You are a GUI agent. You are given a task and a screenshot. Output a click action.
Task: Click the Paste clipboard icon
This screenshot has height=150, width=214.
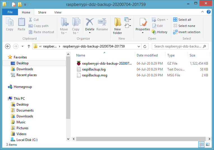tap(21, 22)
